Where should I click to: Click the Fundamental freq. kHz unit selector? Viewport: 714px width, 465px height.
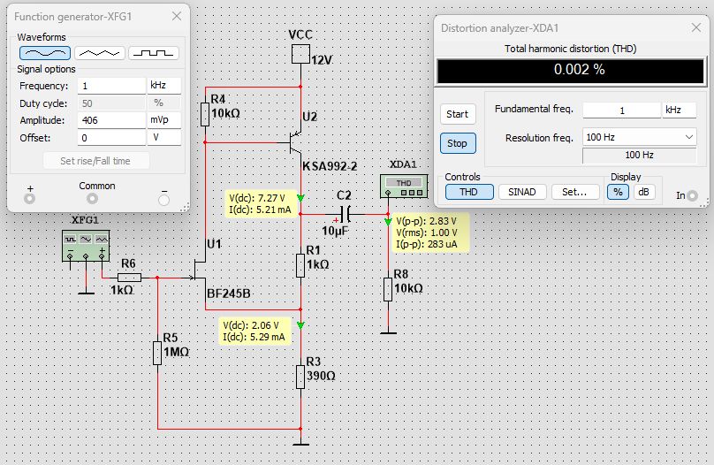[679, 110]
